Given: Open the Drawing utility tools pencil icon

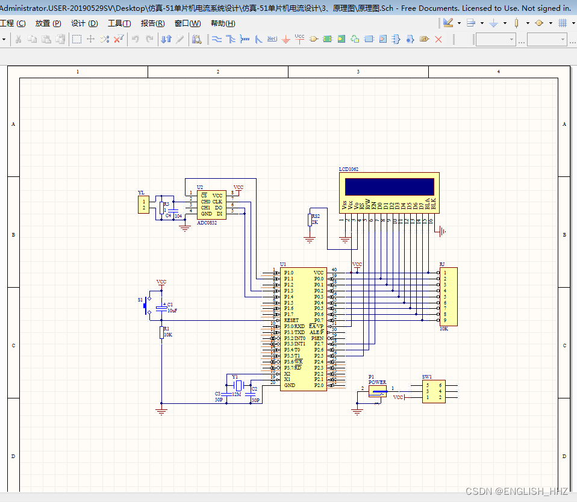Looking at the screenshot, I should point(448,23).
